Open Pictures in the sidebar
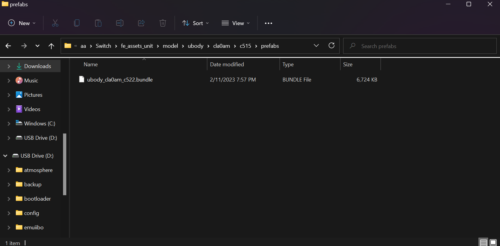This screenshot has width=500, height=246. [x=33, y=95]
